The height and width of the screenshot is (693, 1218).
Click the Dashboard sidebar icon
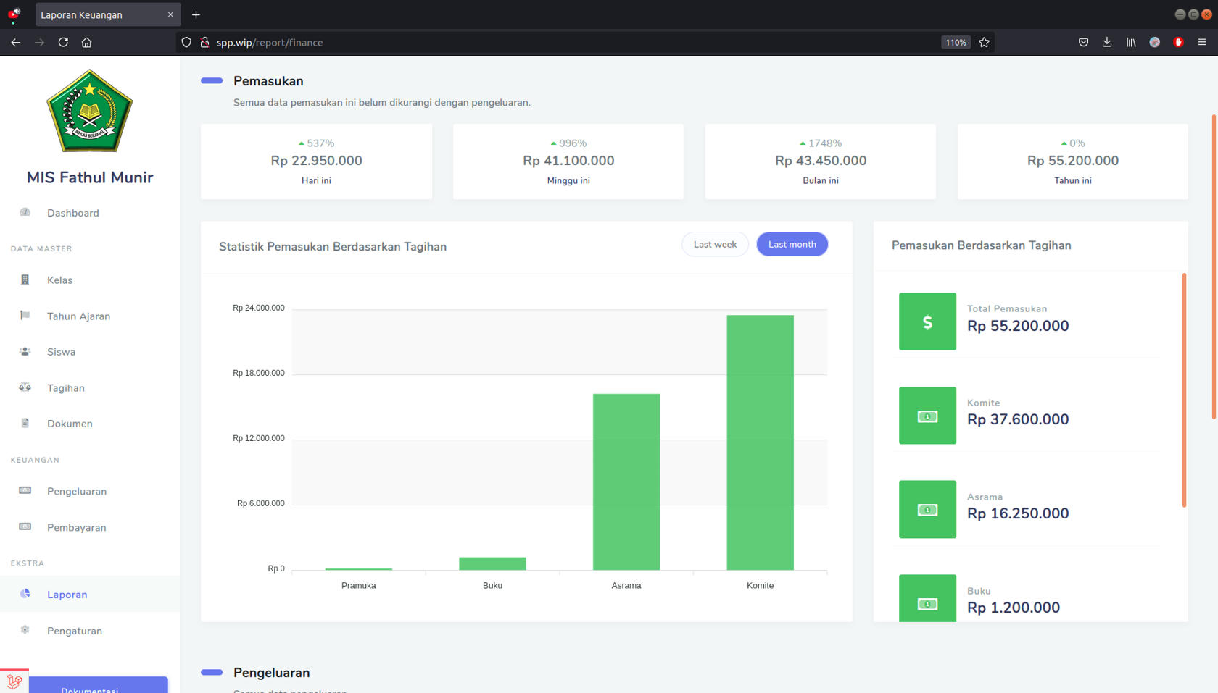click(25, 212)
